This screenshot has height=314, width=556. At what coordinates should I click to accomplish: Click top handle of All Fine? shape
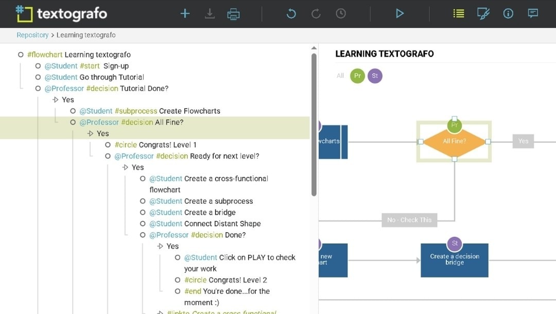click(x=455, y=118)
